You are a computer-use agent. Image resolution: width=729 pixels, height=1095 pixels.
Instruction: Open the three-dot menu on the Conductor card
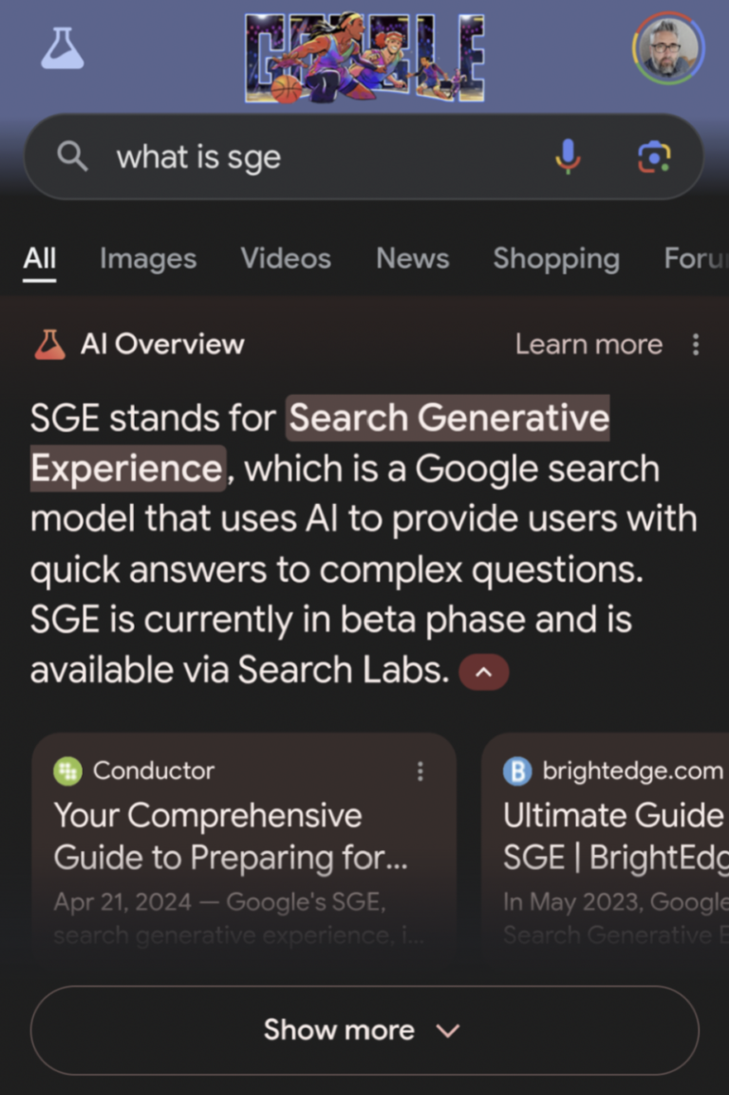coord(421,771)
